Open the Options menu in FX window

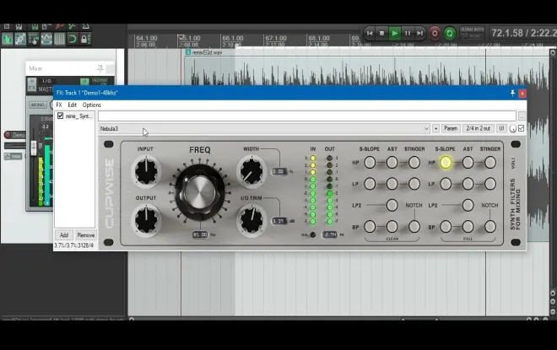[x=92, y=105]
